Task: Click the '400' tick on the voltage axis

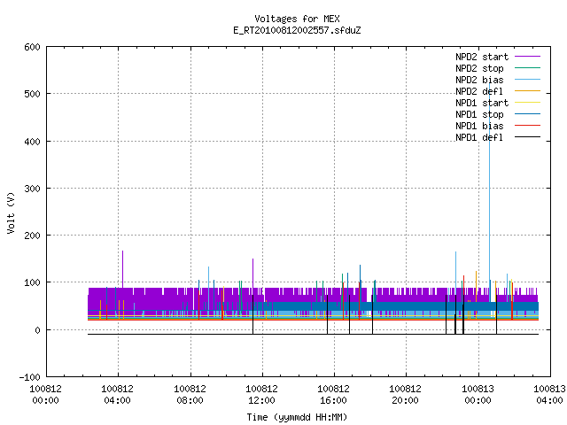Action: [32, 142]
